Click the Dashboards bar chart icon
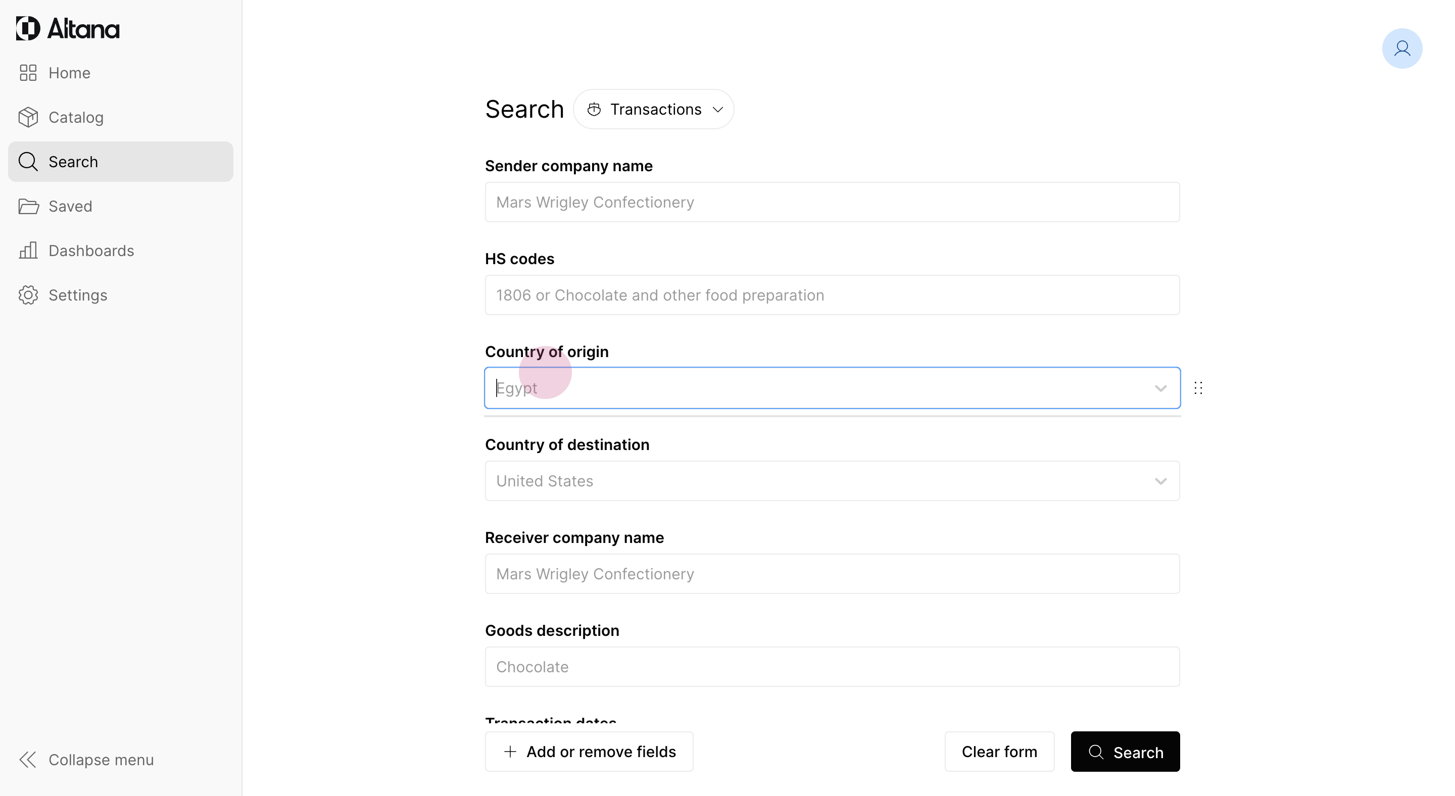1455x796 pixels. [x=28, y=251]
